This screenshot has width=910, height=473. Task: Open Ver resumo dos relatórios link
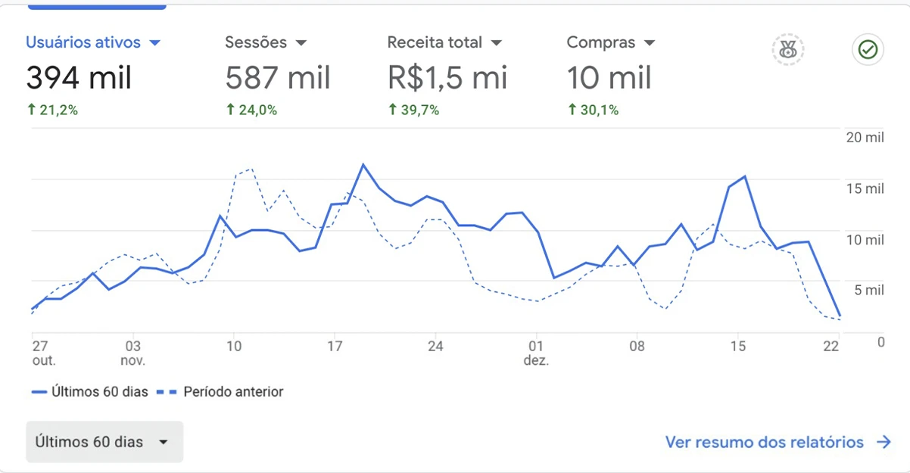pyautogui.click(x=764, y=442)
